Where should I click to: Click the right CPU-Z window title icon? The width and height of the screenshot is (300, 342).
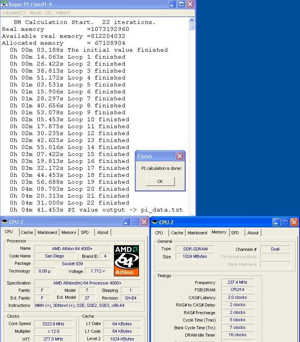coord(154,222)
